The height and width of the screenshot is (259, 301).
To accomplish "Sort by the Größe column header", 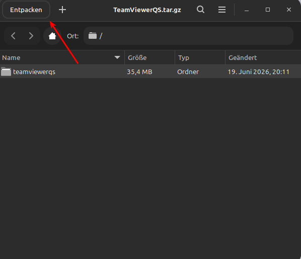I will pos(149,57).
